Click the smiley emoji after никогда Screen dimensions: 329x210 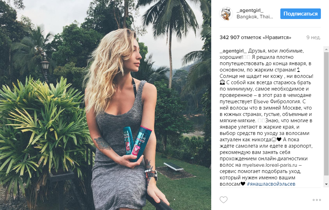coord(274,140)
